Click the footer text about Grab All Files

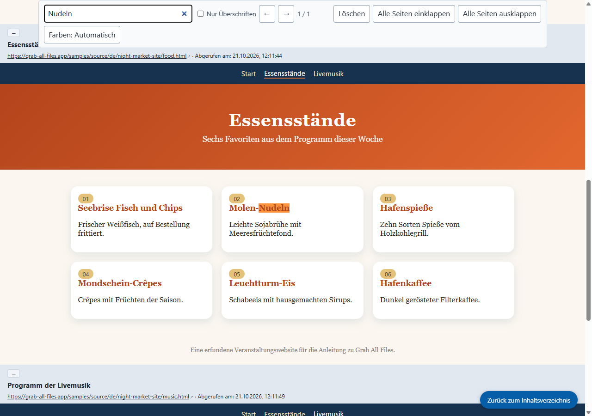tap(292, 350)
